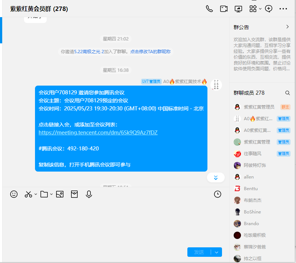Image resolution: width=296 pixels, height=263 pixels.
Task: Click the 管理员 badge beside 往事随风
Action: pyautogui.click(x=284, y=154)
